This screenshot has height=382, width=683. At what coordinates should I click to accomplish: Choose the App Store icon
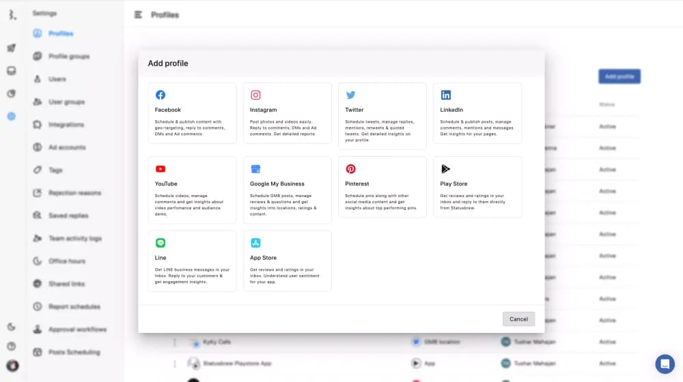[x=255, y=243]
